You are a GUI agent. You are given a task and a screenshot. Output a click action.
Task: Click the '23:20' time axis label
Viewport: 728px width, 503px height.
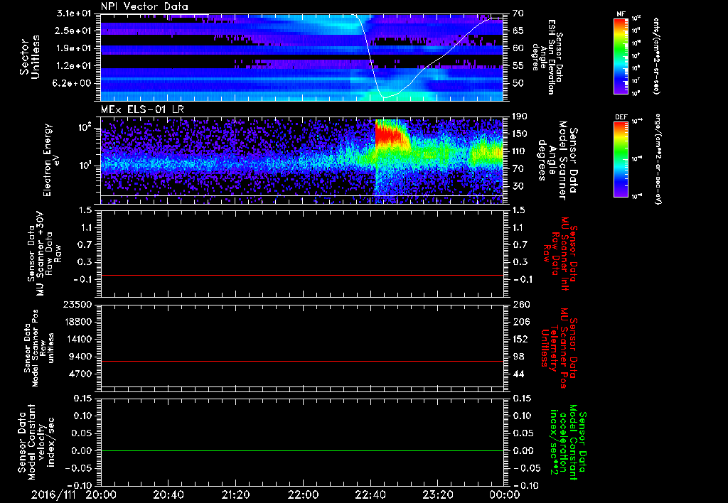[437, 494]
